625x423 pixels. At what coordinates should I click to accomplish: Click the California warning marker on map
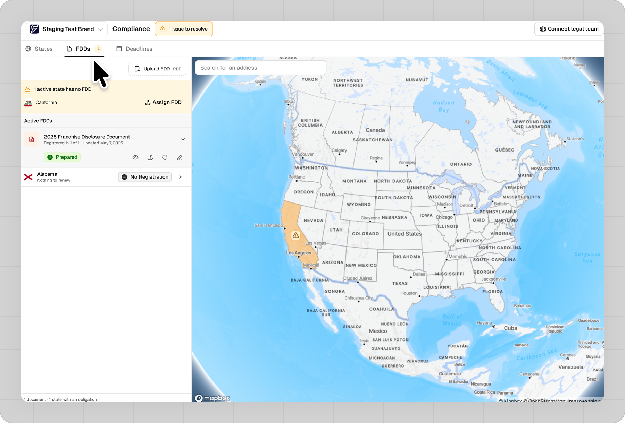coord(296,235)
